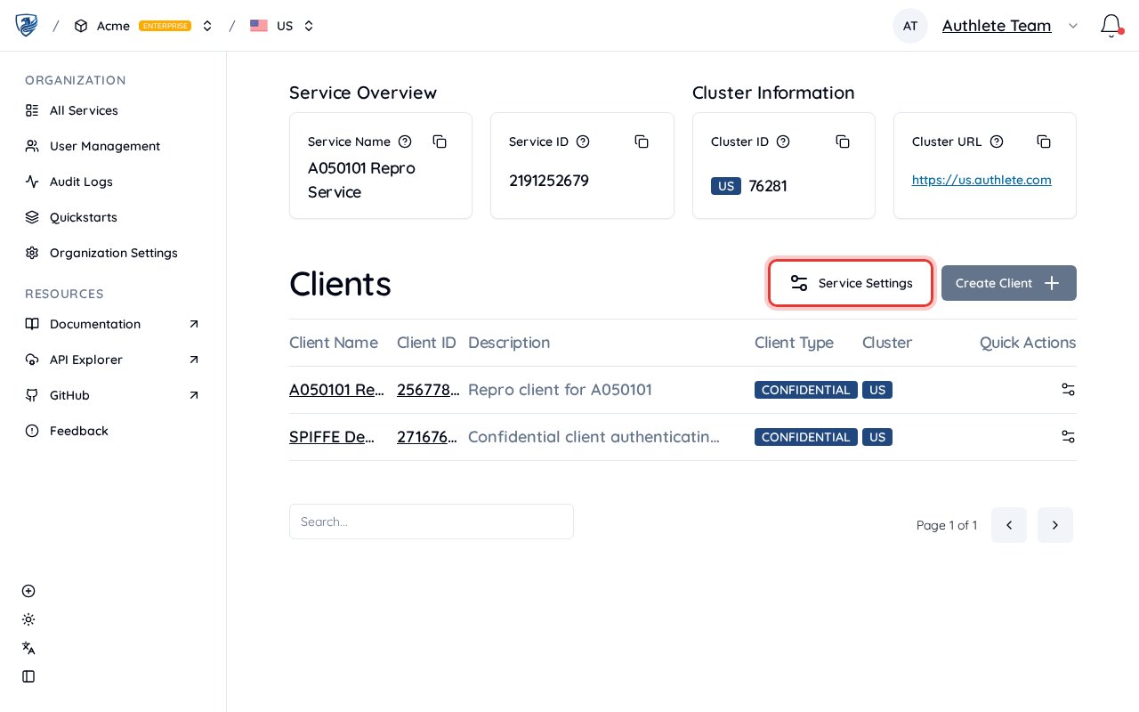This screenshot has height=712, width=1139.
Task: Collapse the sidebar panel icon
Action: (28, 676)
